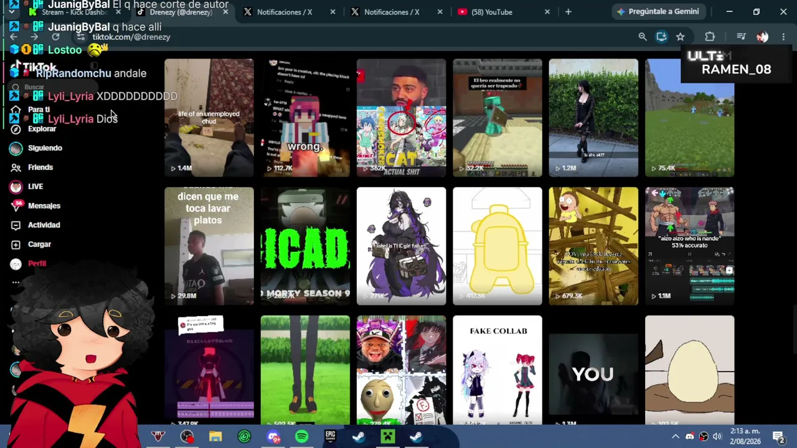The image size is (797, 448).
Task: Click the taskbar clock showing 2:13 a. m.
Action: pos(745,436)
